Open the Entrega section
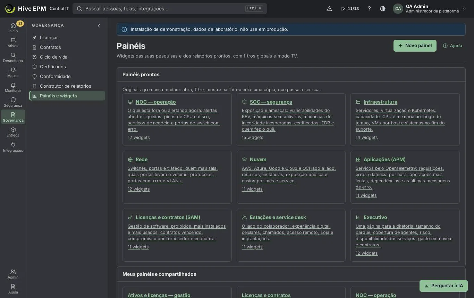 click(x=13, y=132)
